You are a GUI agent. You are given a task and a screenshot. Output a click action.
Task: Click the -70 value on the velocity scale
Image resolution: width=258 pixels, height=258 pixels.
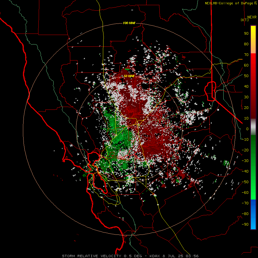[245, 203]
